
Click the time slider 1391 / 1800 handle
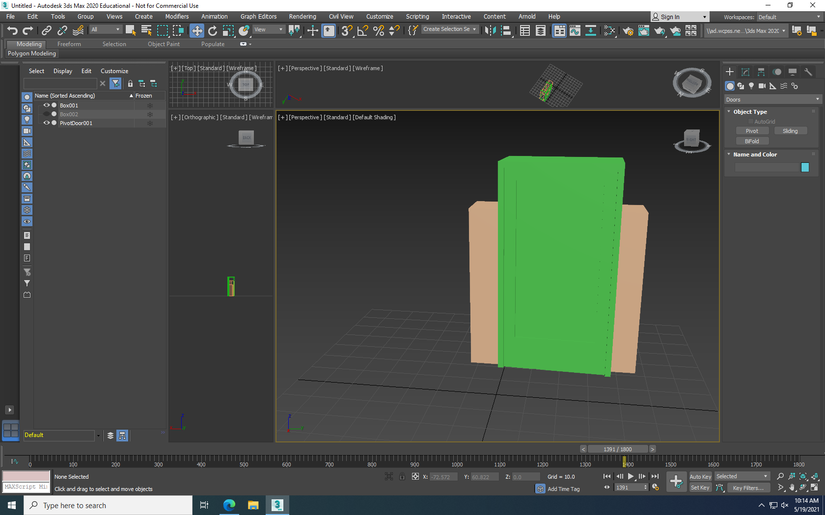tap(618, 449)
